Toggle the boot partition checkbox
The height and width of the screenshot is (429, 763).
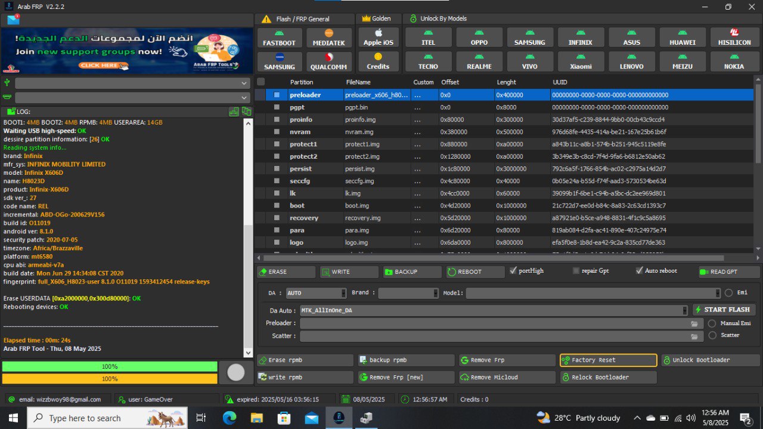click(x=277, y=205)
